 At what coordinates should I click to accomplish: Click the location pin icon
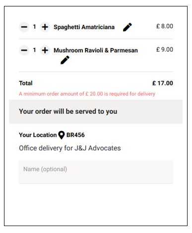(62, 135)
